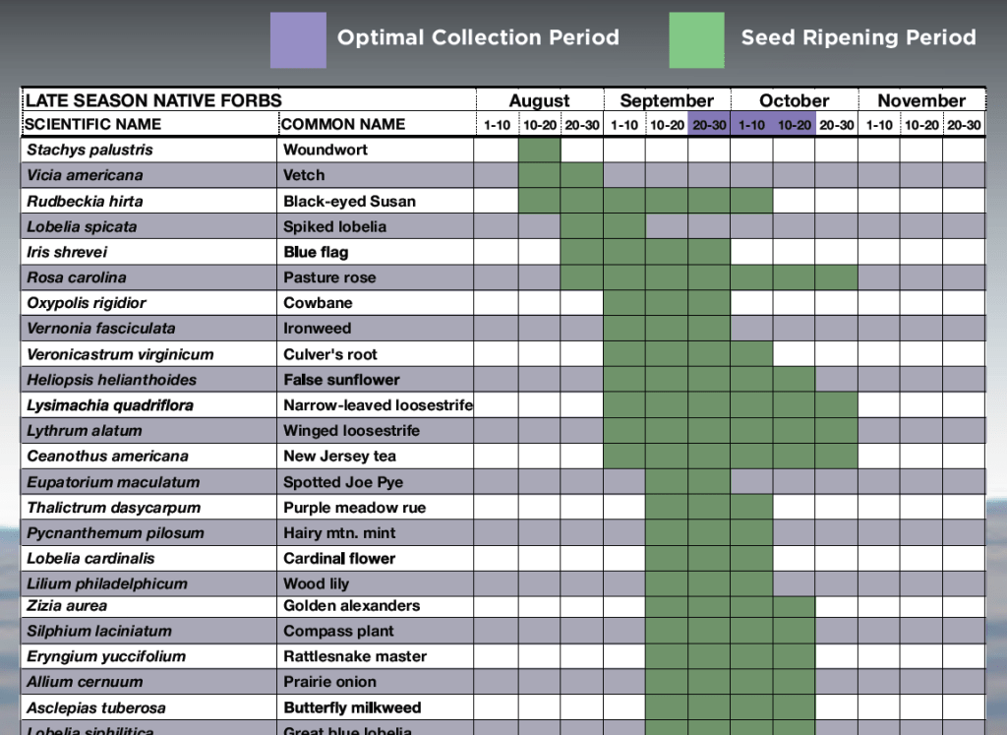The width and height of the screenshot is (1007, 735).
Task: Click the November 20-30 header cell
Action: pos(964,125)
